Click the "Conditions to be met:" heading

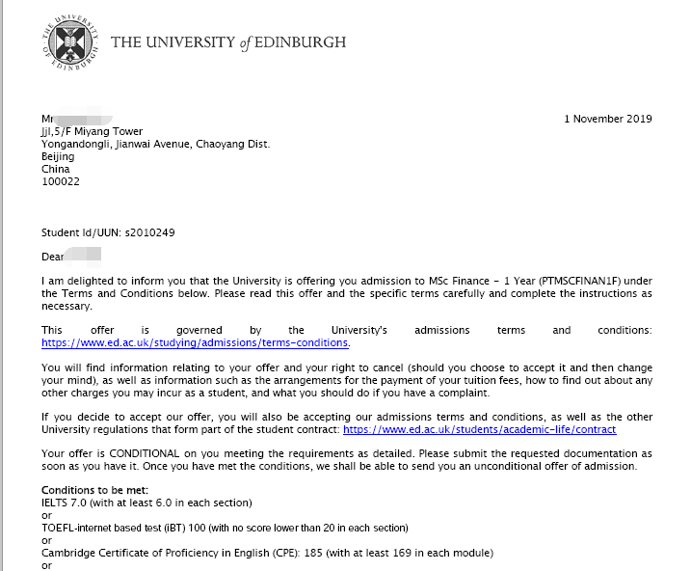click(93, 491)
